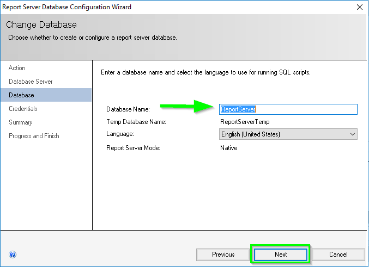Click the ReportServerTemp temp database value
Screen dimensions: 369x267
[x=245, y=122]
